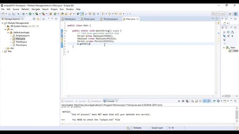Open the New file dropdown arrow
Screen dimensions: 239x134
point(6,14)
